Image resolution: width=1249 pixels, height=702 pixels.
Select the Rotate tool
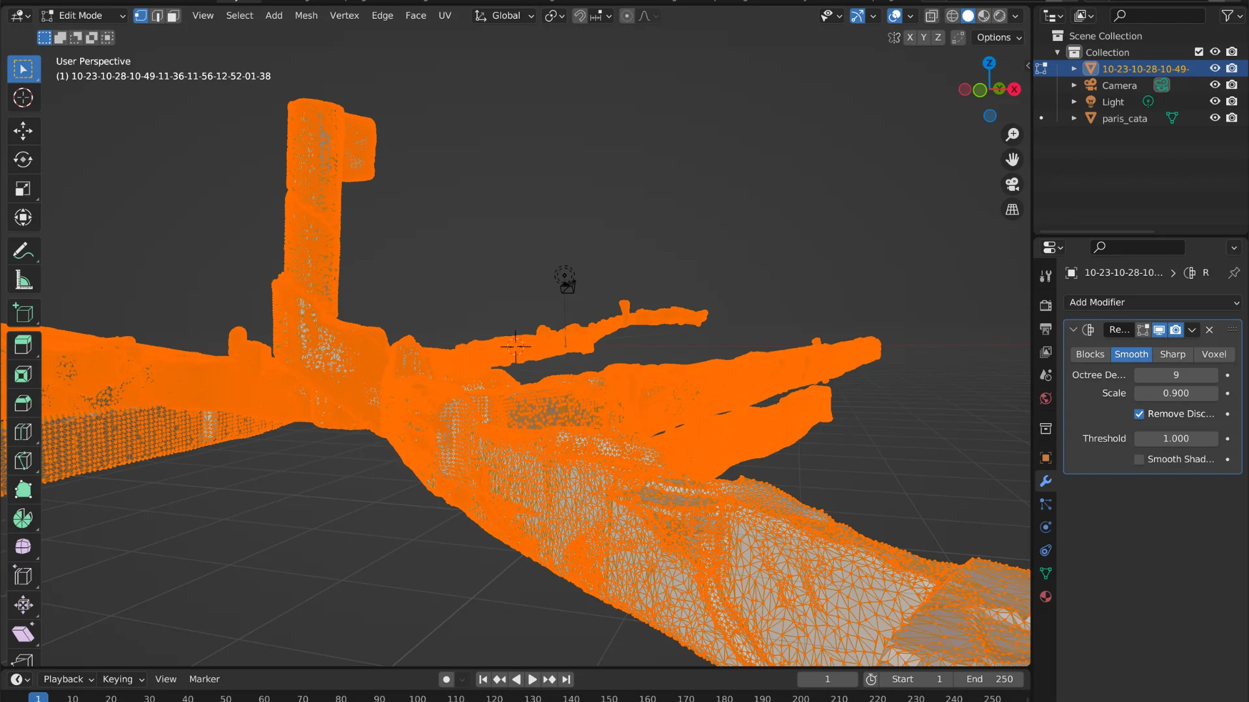23,160
